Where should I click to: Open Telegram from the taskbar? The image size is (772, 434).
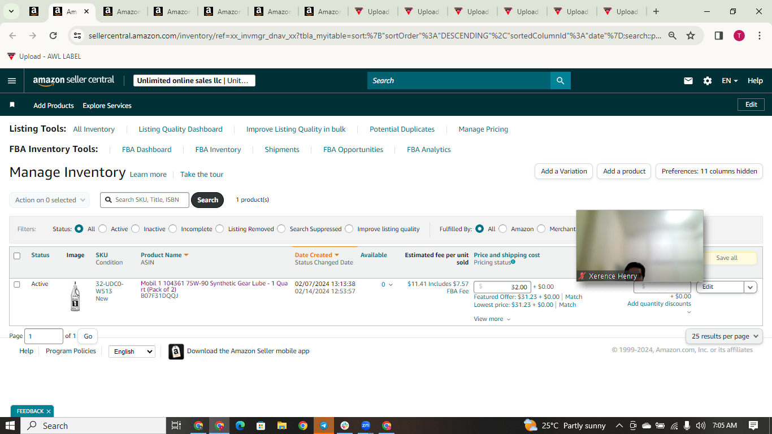pos(324,426)
